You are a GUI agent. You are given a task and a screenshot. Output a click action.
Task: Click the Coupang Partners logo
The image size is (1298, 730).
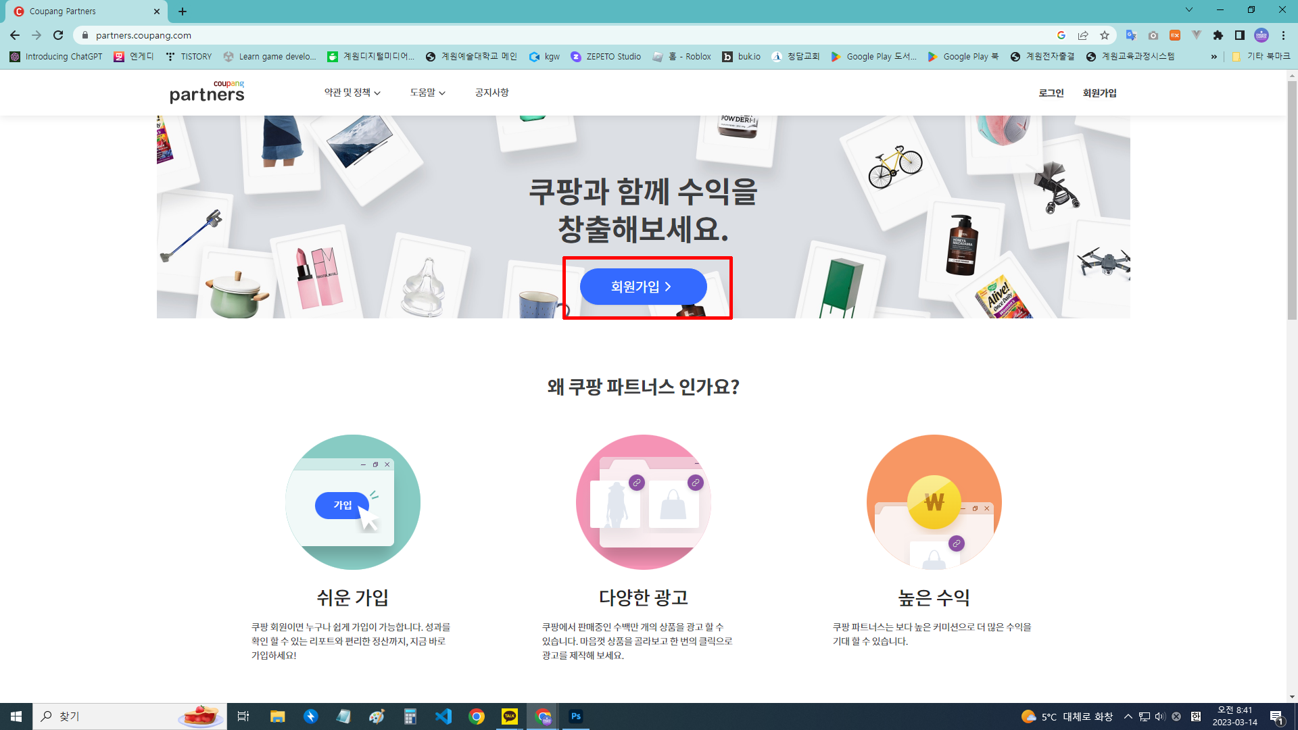click(x=207, y=92)
